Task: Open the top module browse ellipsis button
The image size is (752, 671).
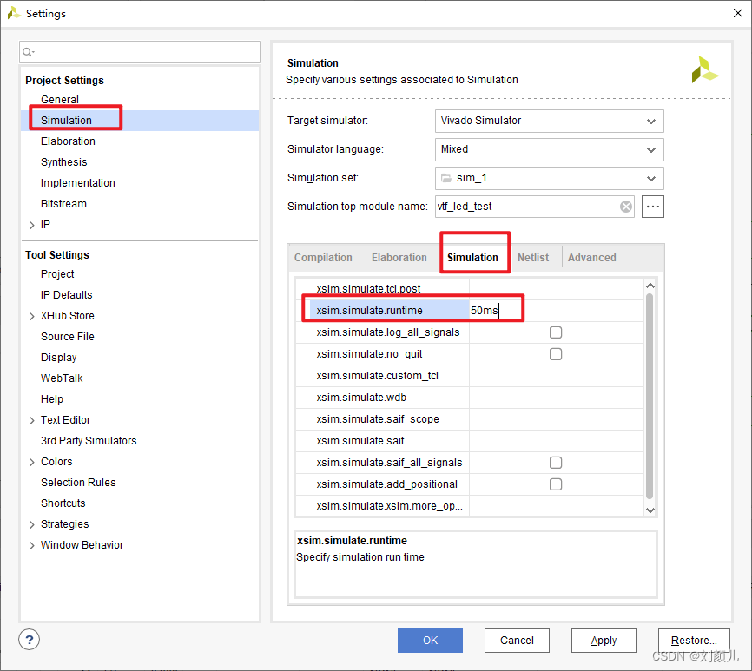Action: click(x=653, y=207)
